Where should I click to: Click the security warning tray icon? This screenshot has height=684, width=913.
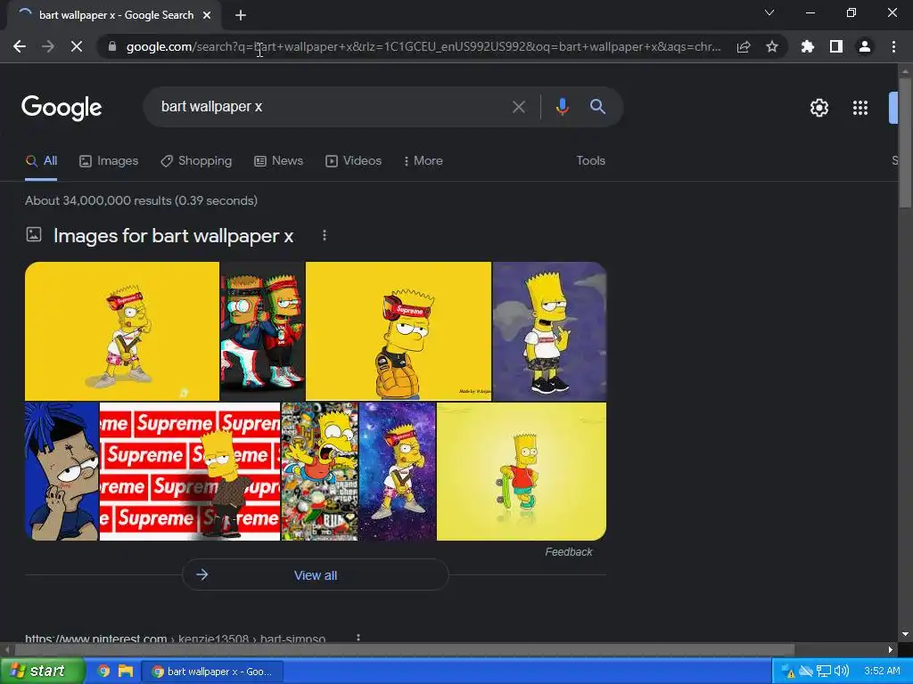tap(788, 672)
